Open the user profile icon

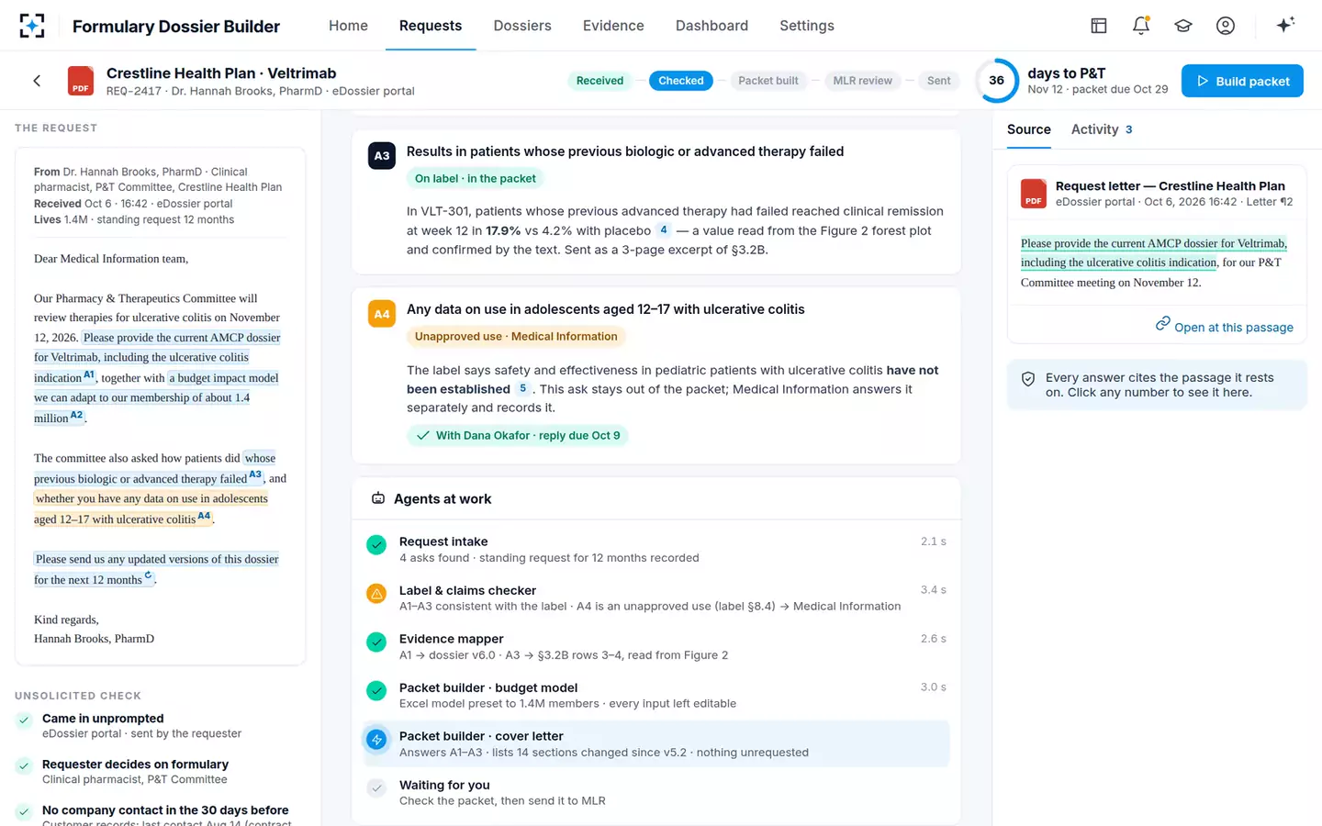[x=1226, y=26]
